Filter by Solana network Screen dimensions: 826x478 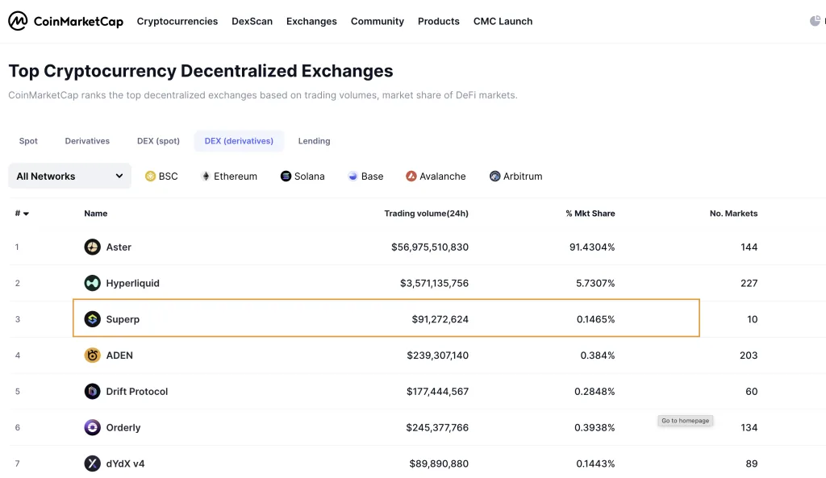tap(302, 177)
